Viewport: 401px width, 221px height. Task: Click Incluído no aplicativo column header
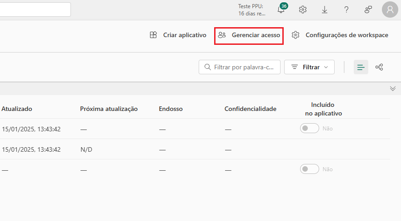(x=323, y=109)
